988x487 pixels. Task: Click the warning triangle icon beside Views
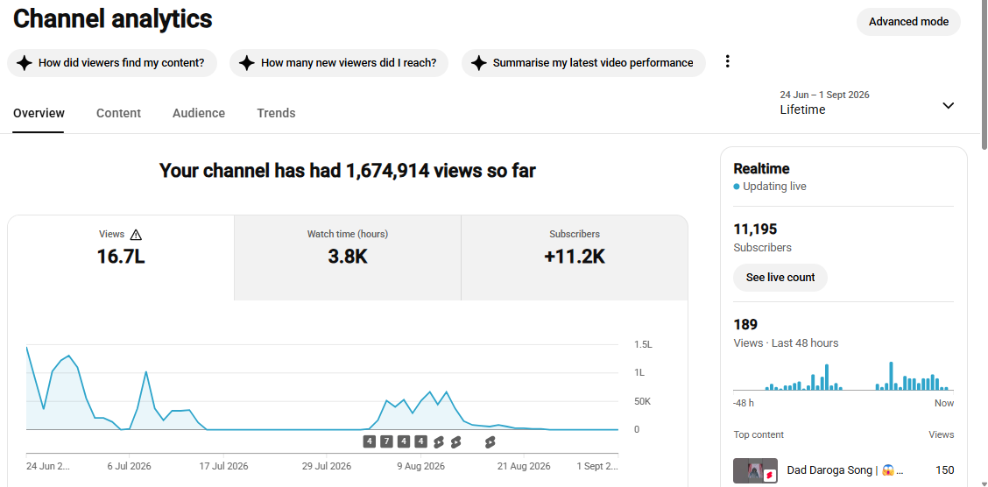[136, 235]
